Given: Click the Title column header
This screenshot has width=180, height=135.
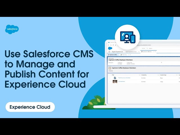Looking at the screenshot, I should coord(113,75).
